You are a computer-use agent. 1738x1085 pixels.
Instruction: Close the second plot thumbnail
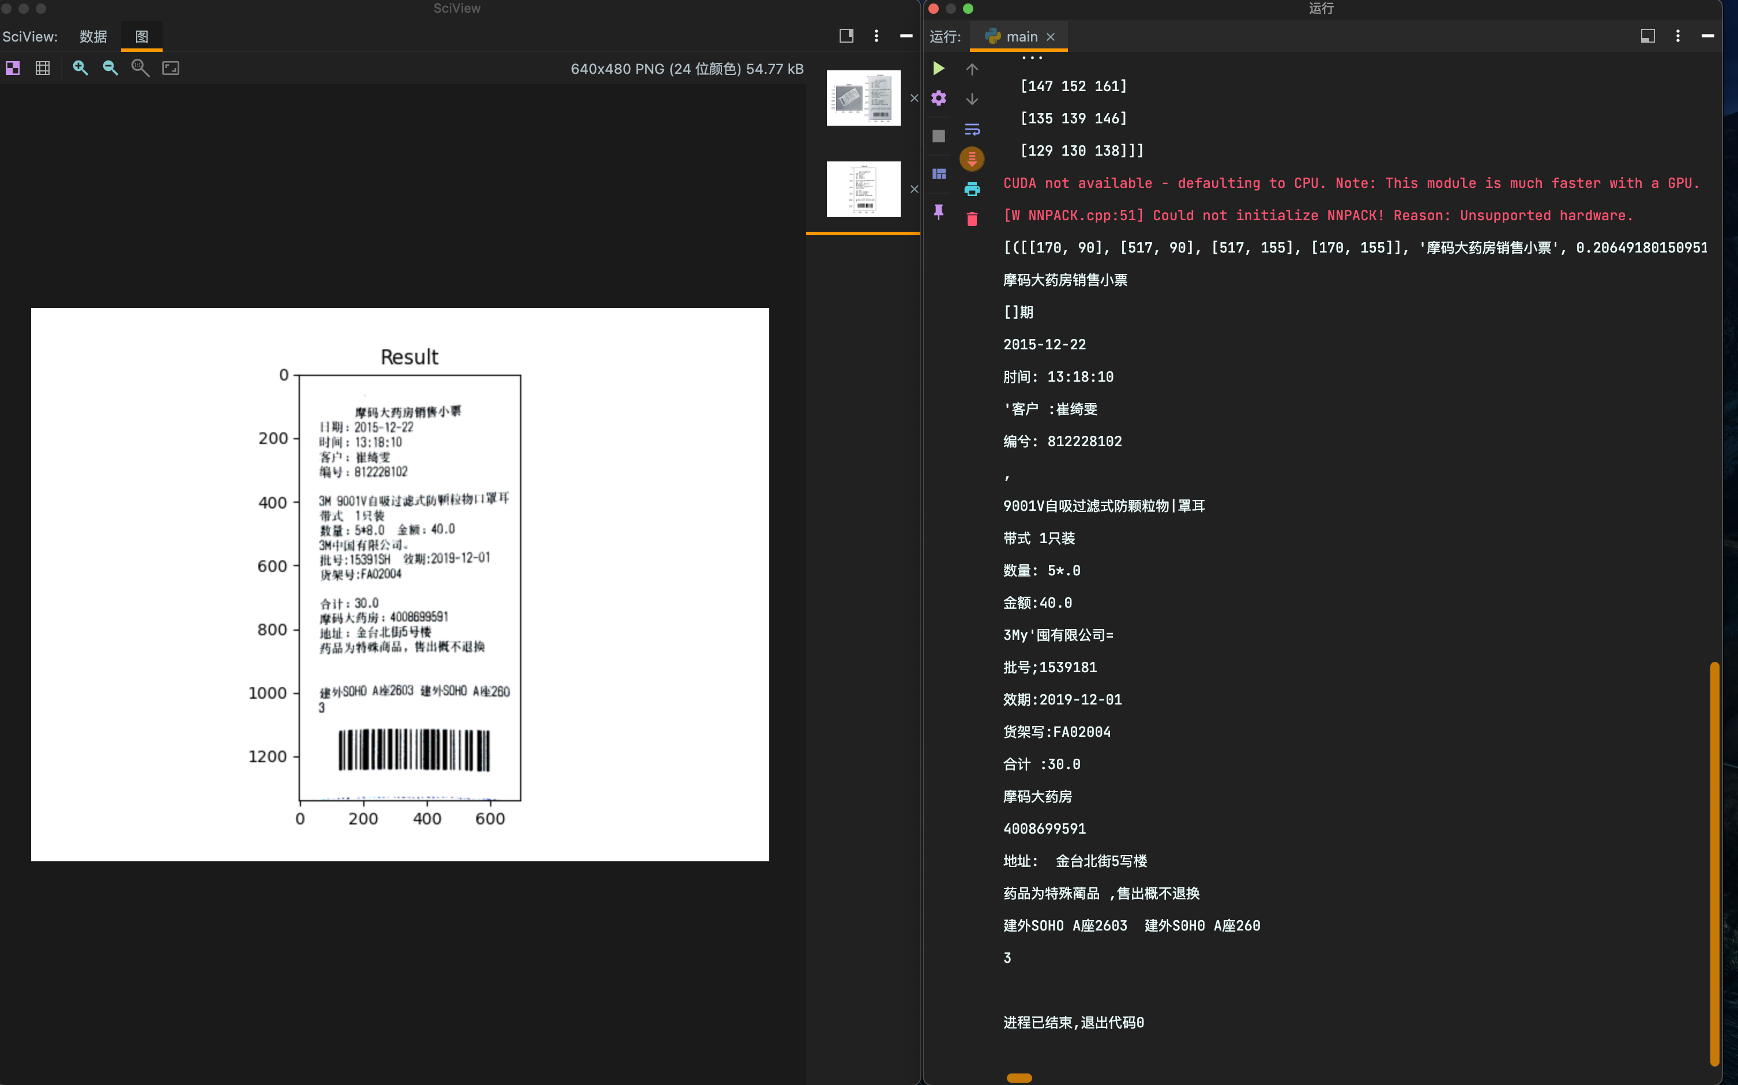[x=914, y=190]
